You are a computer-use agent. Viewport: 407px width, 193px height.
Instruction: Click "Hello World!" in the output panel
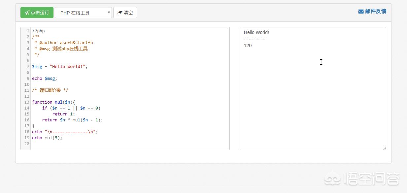click(x=256, y=32)
